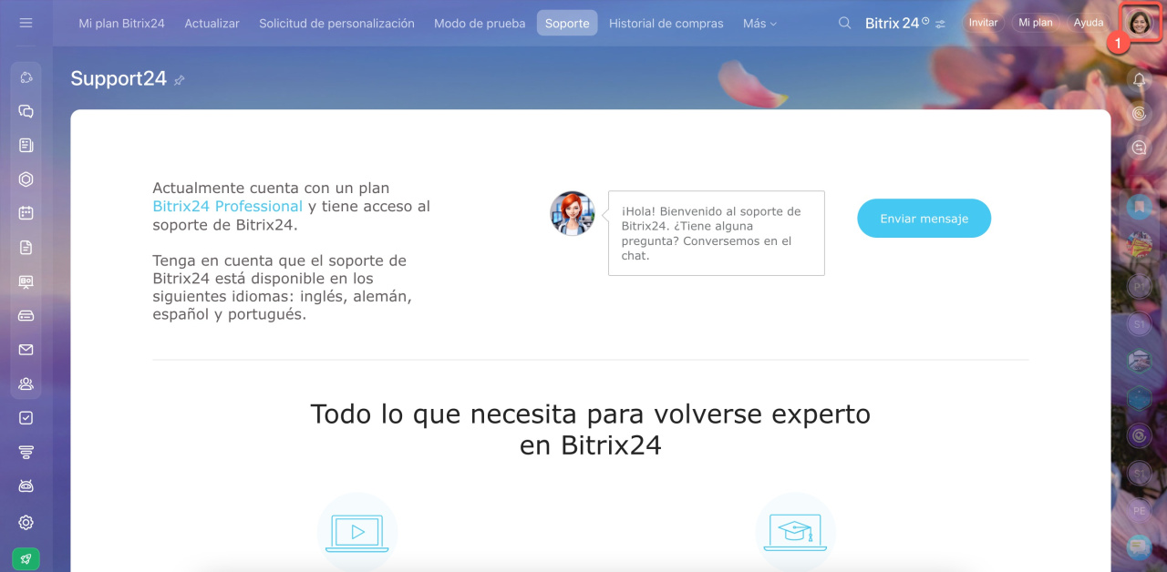Open the floating chat bubble widget

[x=1139, y=546]
